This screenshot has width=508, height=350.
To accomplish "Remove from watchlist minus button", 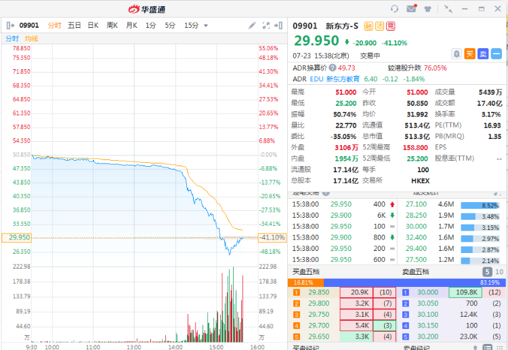I will click(496, 54).
